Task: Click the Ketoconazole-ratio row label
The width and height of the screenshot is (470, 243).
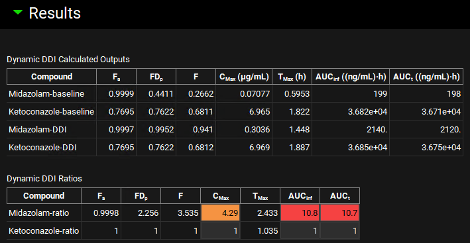Action: pyautogui.click(x=44, y=231)
